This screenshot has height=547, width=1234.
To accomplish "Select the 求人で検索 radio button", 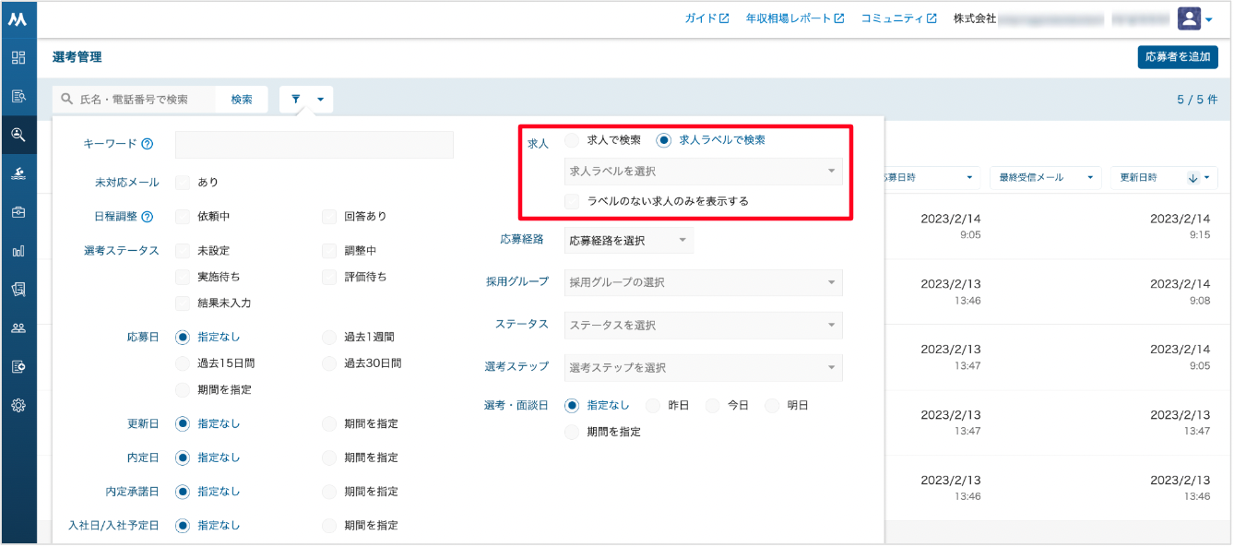I will coord(572,140).
